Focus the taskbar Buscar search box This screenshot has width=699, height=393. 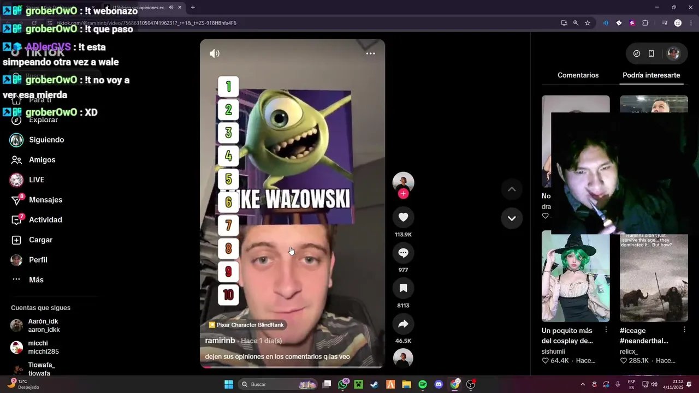point(279,384)
